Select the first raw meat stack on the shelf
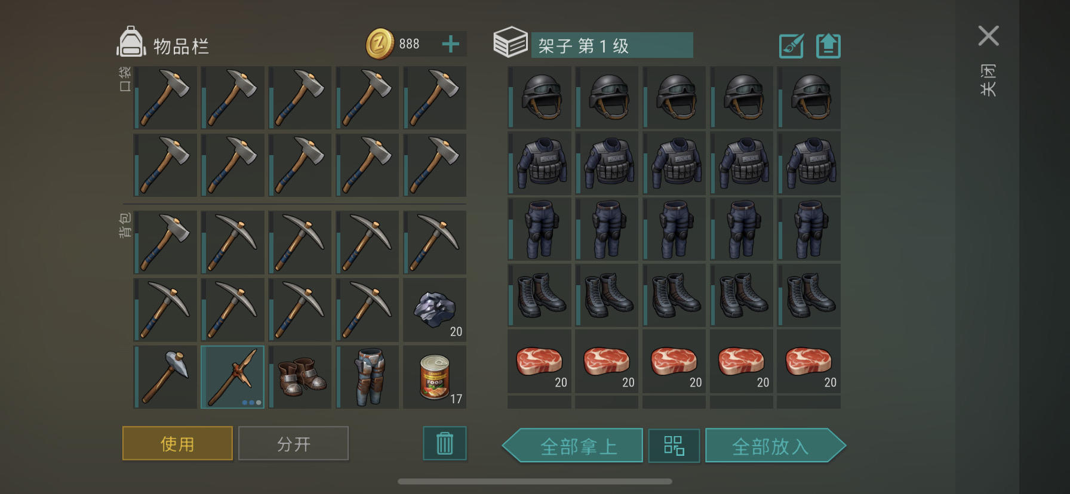Screen dimensions: 1070x494 pyautogui.click(x=539, y=361)
